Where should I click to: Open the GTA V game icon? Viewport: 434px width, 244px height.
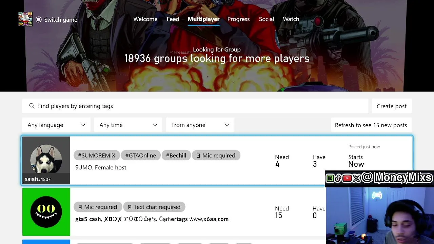click(x=25, y=19)
